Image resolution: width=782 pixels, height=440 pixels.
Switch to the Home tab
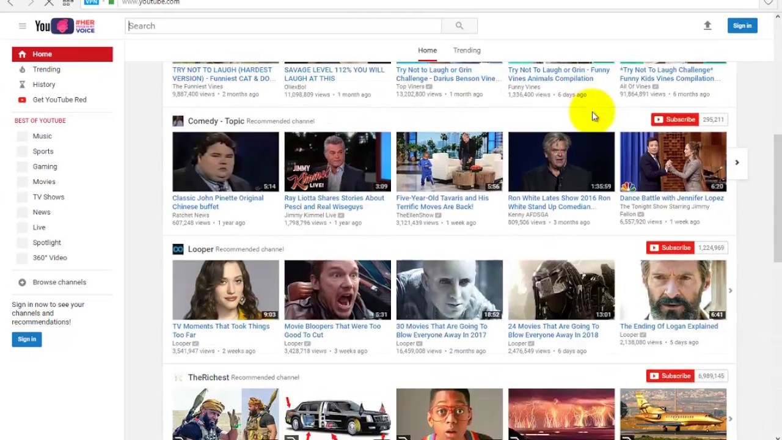tap(427, 50)
